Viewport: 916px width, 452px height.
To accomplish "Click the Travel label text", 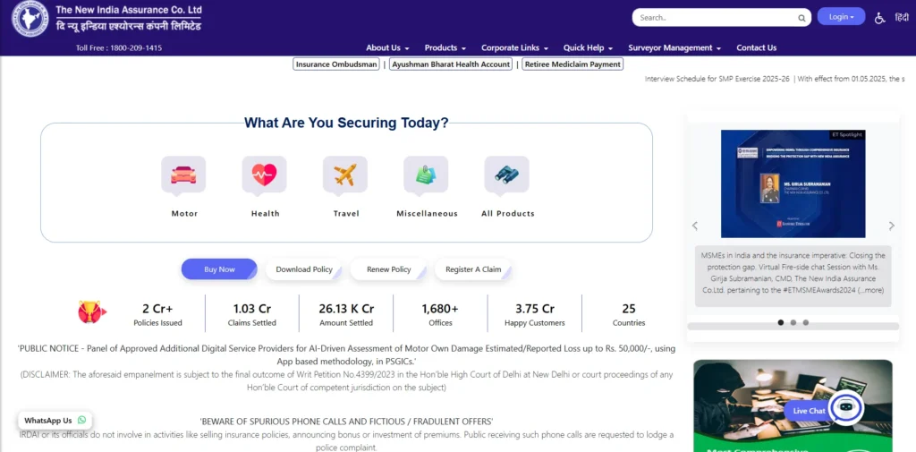I will click(346, 213).
